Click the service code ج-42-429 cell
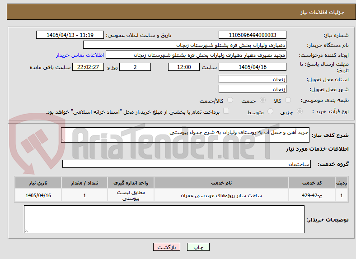 click(x=312, y=195)
